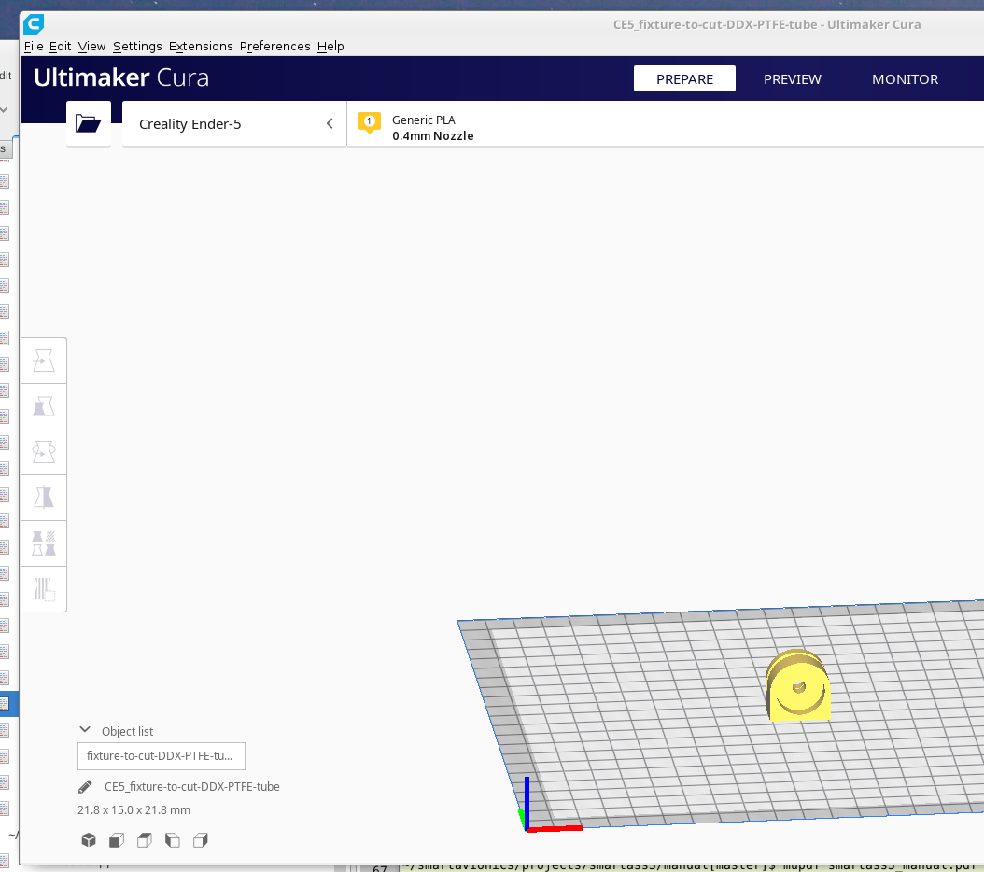Click the Ultimaker Cura header logo text
984x872 pixels.
pos(121,77)
